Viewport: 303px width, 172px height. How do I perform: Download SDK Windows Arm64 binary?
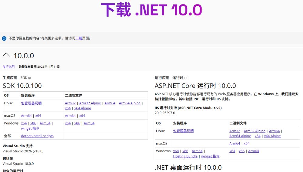tap(89, 123)
